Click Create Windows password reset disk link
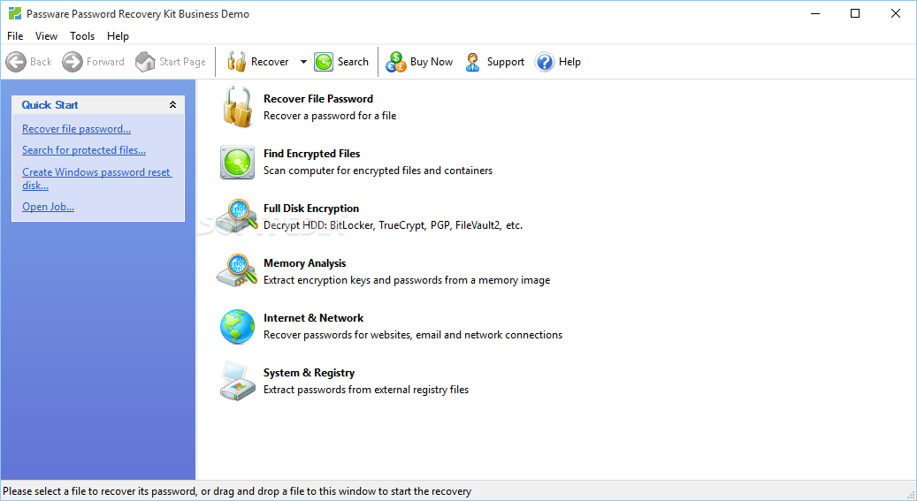This screenshot has height=501, width=917. 97,178
